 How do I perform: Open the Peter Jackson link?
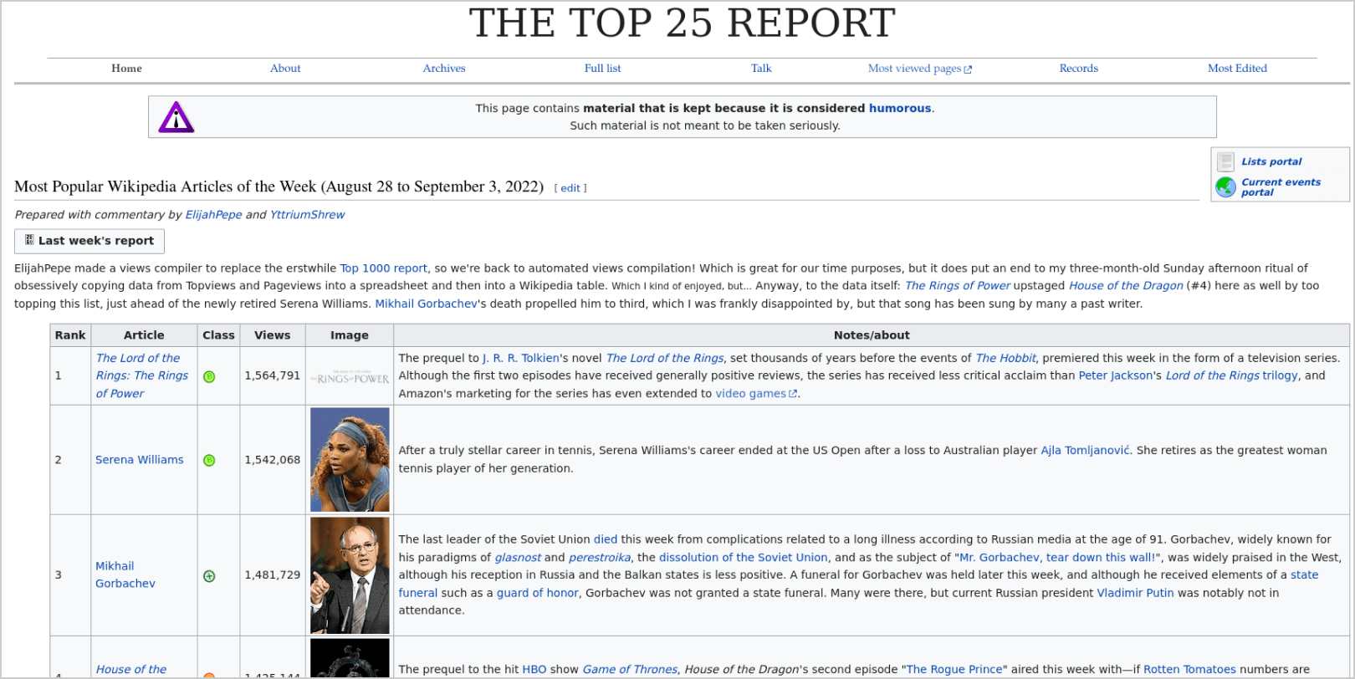(1116, 375)
